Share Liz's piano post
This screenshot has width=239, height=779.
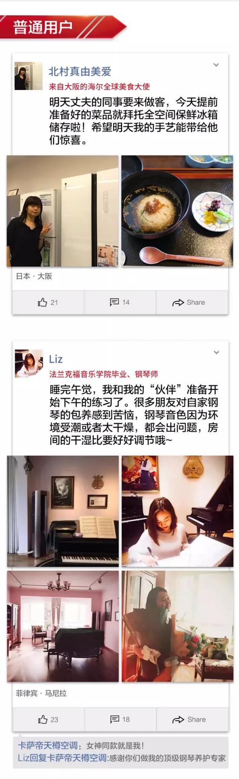coord(192,719)
